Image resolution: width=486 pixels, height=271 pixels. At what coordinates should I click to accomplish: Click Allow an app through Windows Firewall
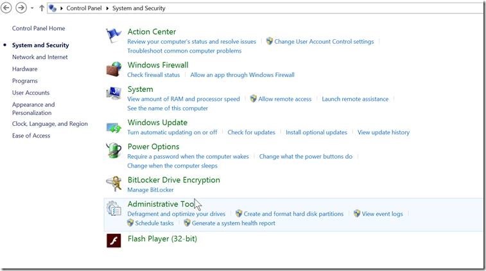(243, 74)
